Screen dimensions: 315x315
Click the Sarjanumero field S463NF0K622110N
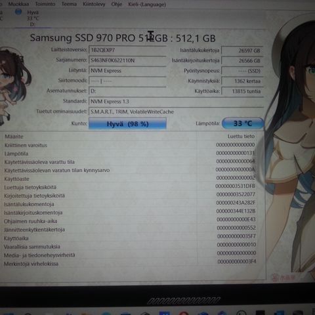tap(127, 60)
